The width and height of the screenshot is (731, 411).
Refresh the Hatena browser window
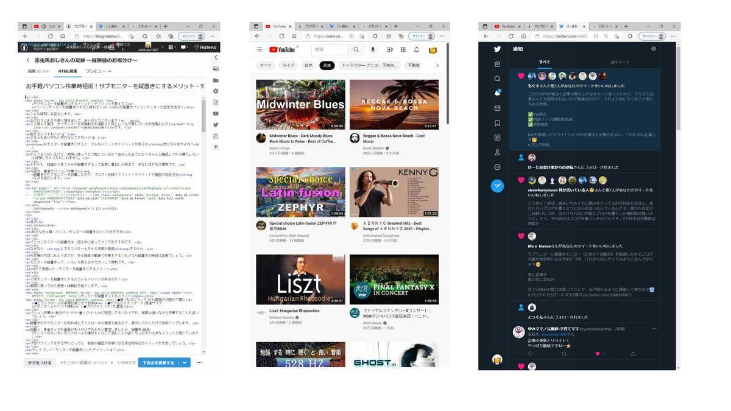[50, 37]
